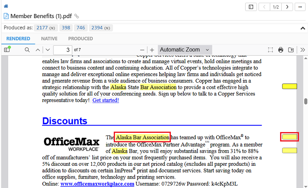This screenshot has width=308, height=188.
Task: Switch to the NATIVE tab
Action: point(49,39)
